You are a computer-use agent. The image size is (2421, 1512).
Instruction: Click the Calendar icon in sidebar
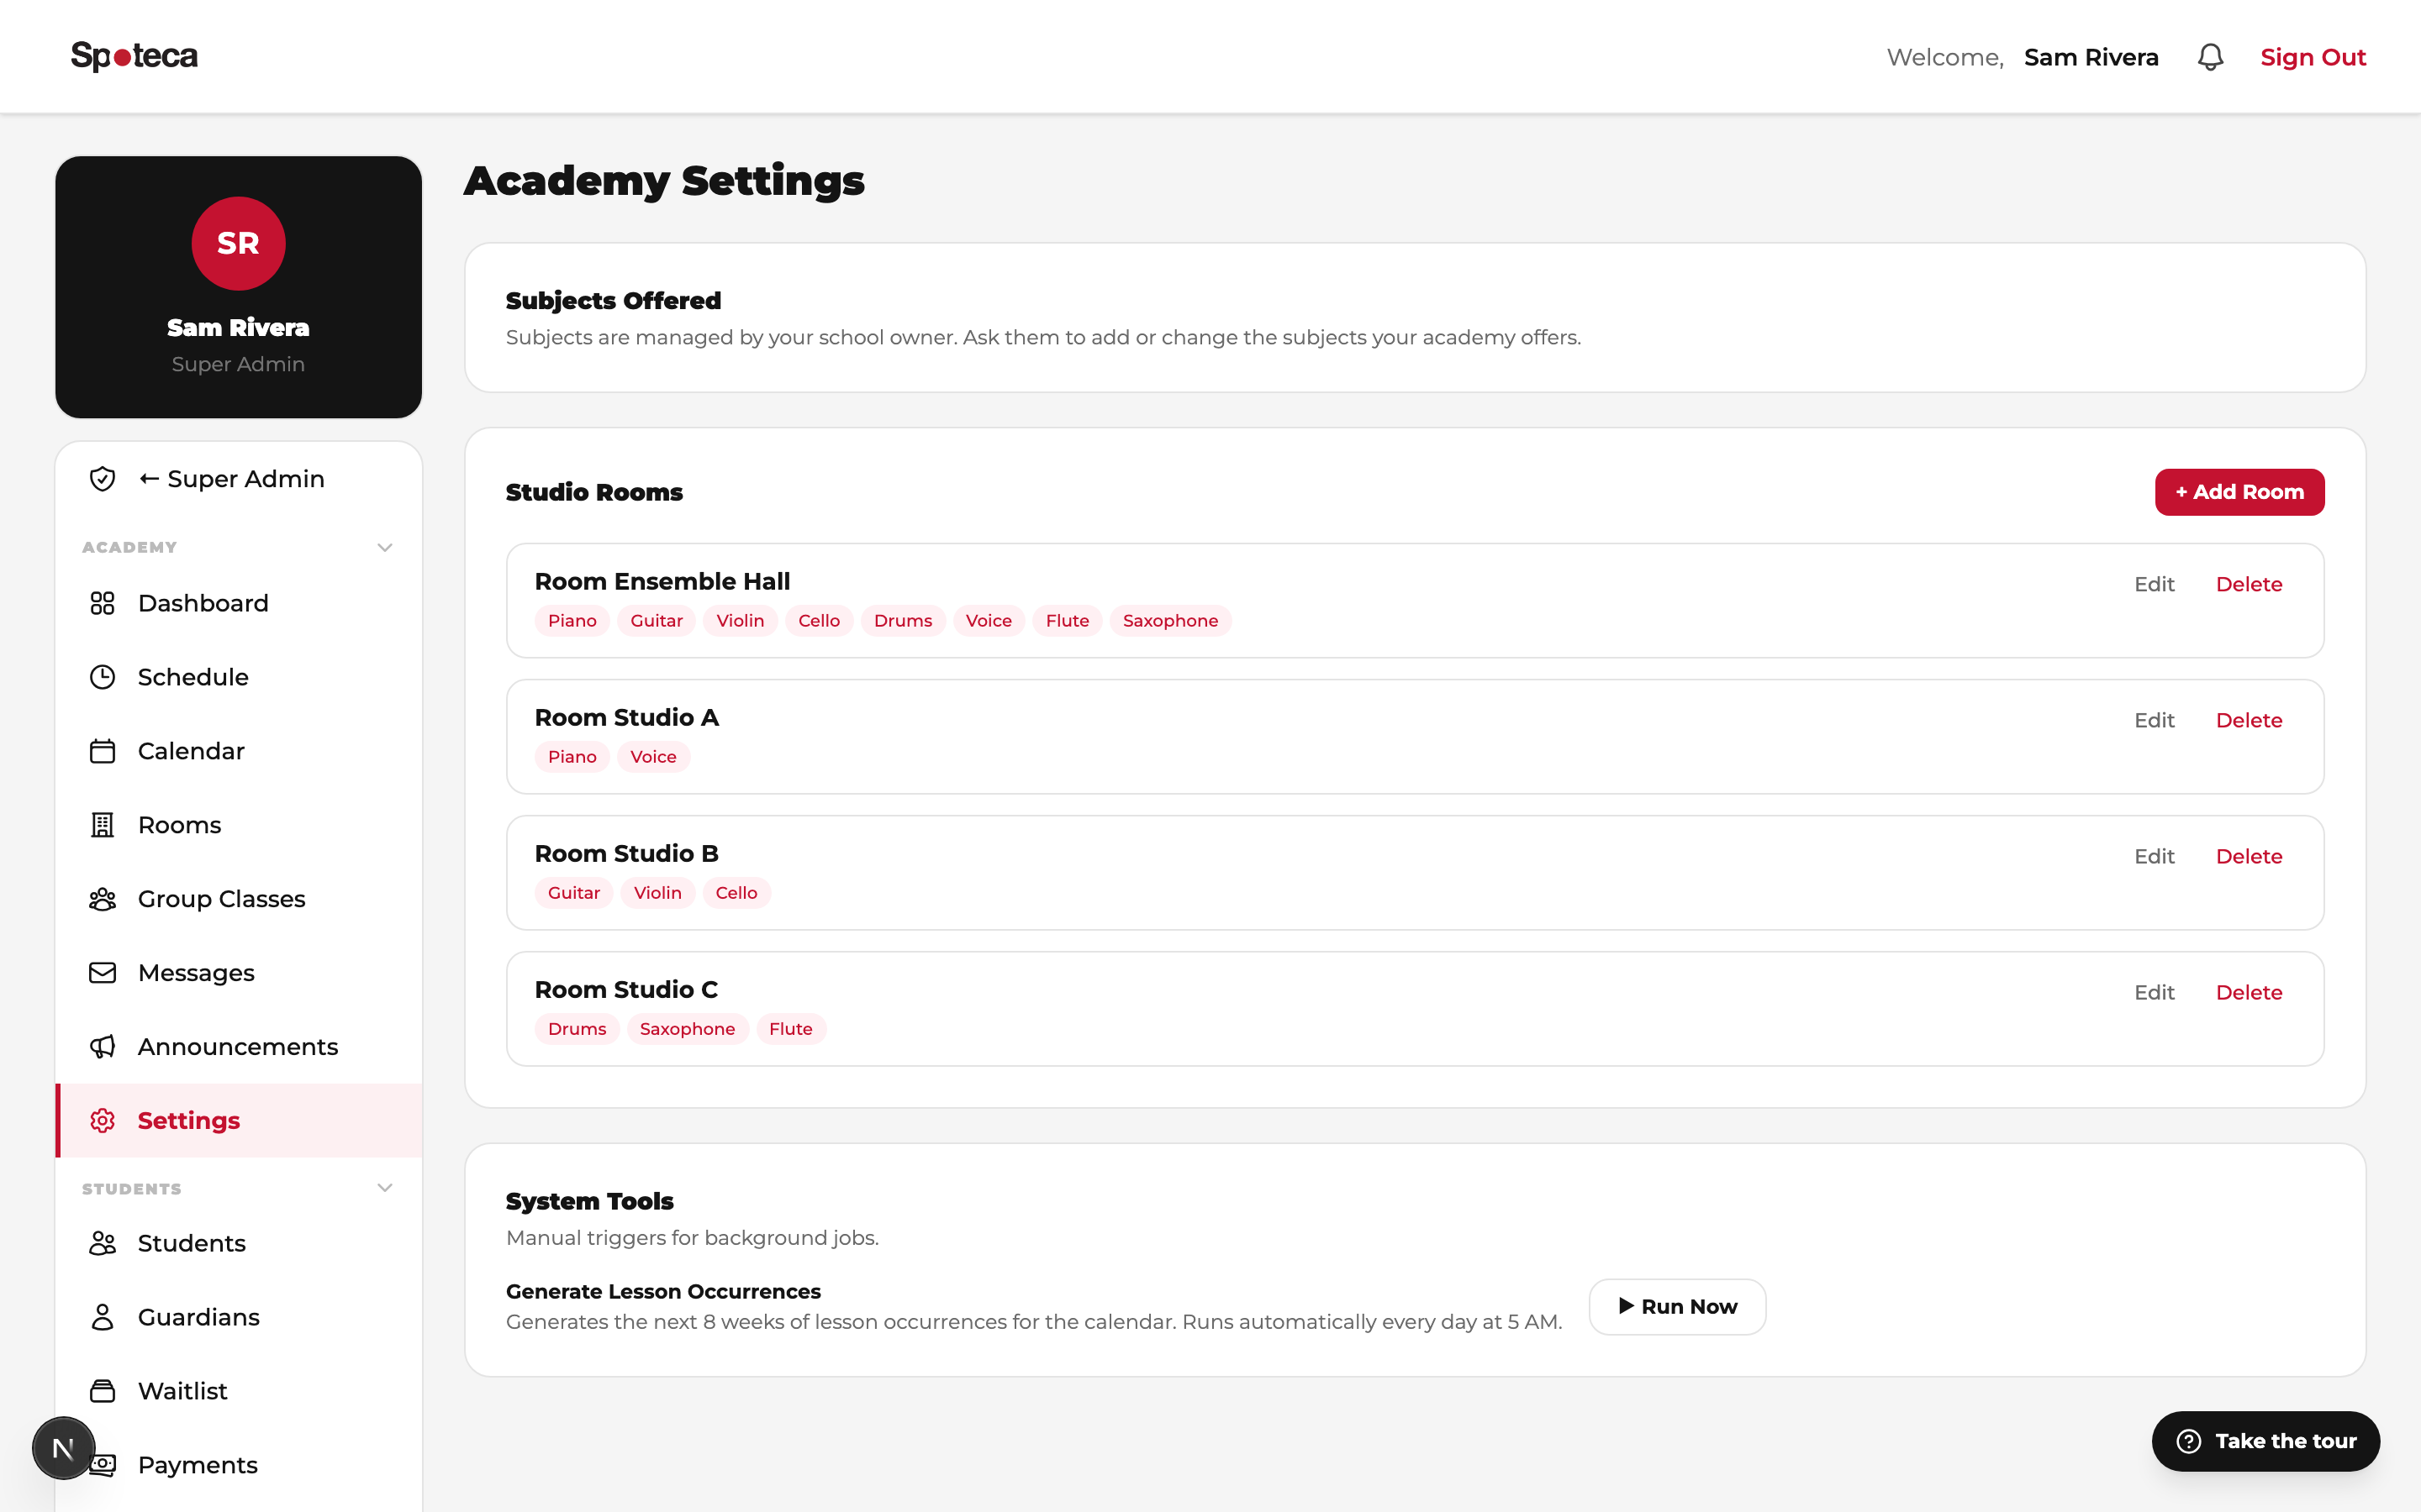click(102, 751)
